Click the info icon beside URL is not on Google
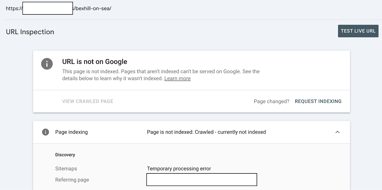Viewport: 382px width, 190px height. click(x=47, y=64)
